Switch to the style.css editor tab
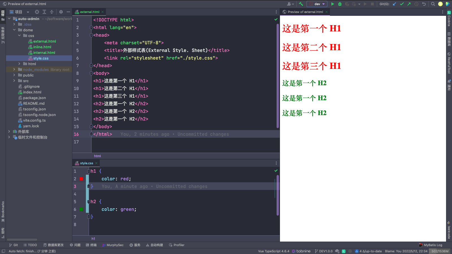The height and width of the screenshot is (254, 452). point(86,163)
